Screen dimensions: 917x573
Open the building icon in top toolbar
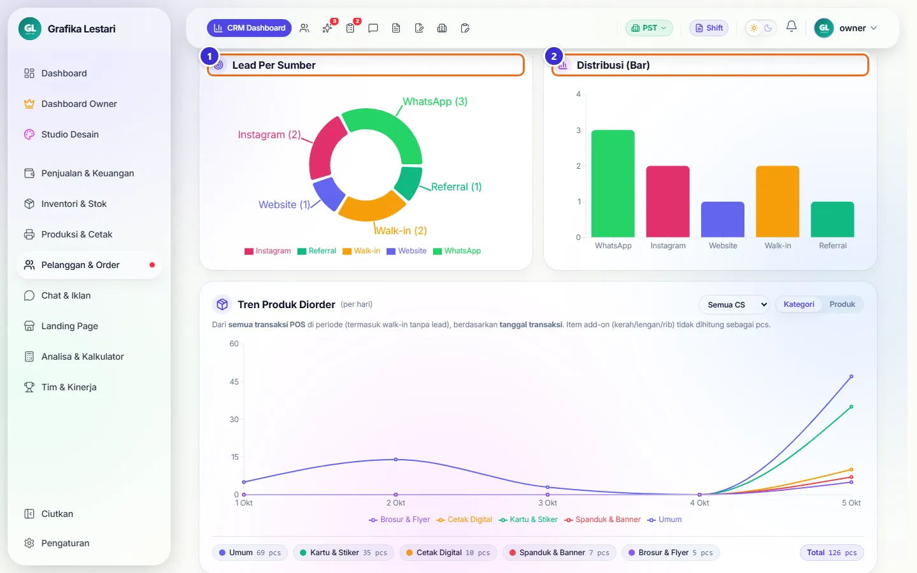442,28
